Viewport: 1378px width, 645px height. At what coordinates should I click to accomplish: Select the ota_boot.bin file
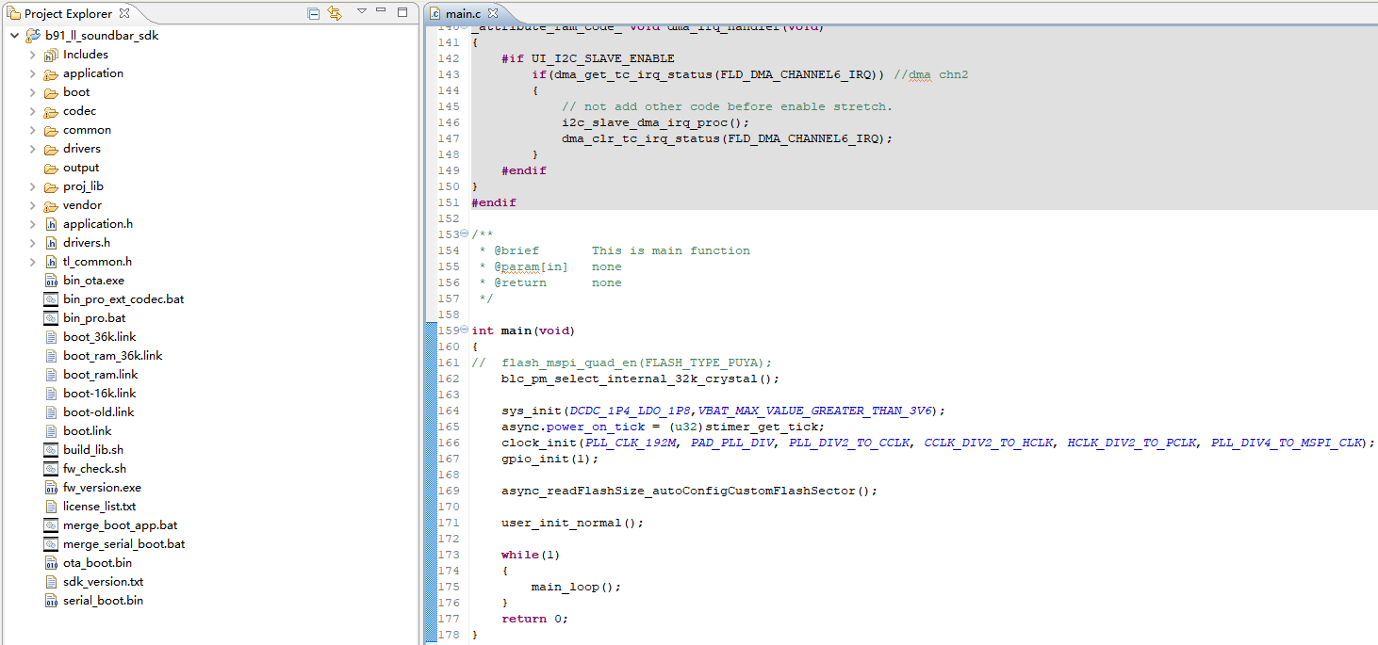coord(97,563)
